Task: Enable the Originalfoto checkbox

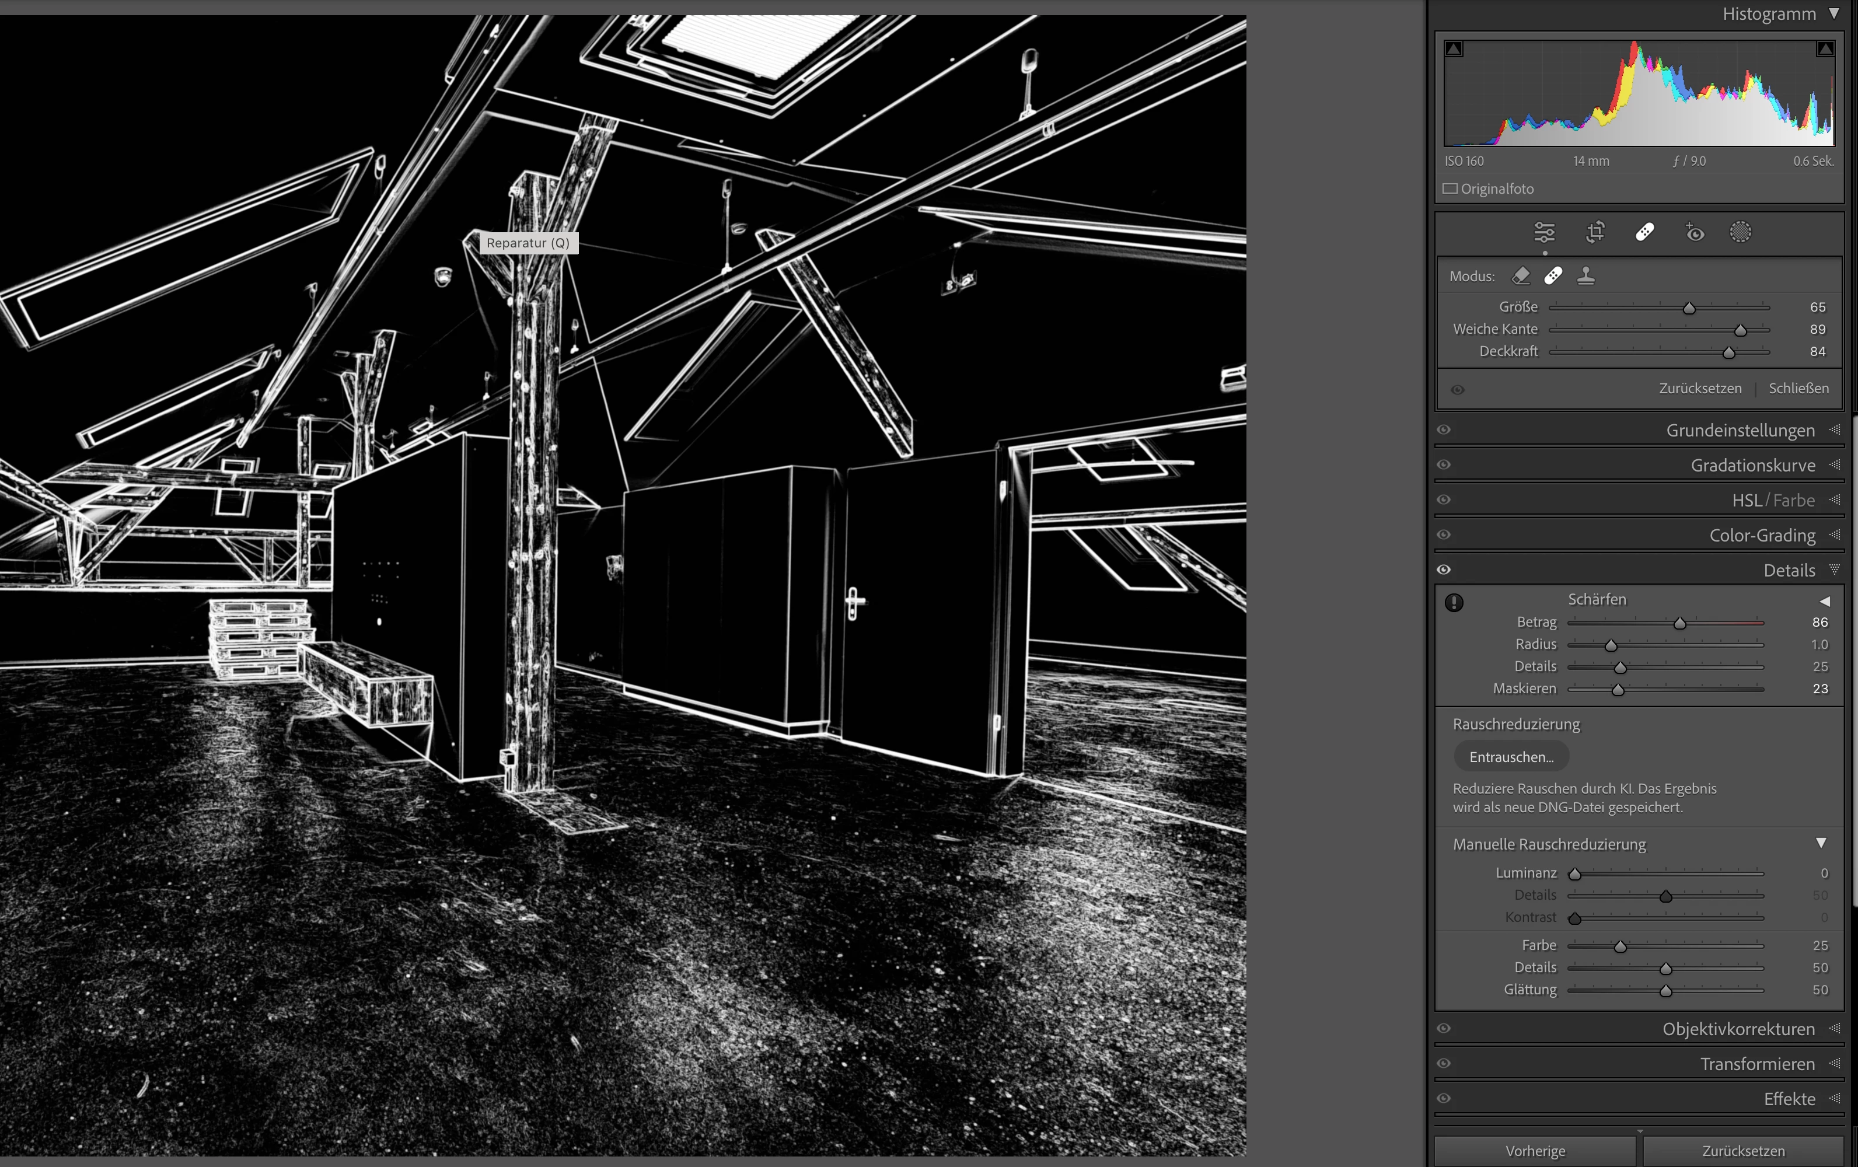Action: pyautogui.click(x=1451, y=189)
